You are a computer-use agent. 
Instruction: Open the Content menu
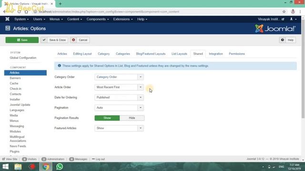click(x=74, y=19)
